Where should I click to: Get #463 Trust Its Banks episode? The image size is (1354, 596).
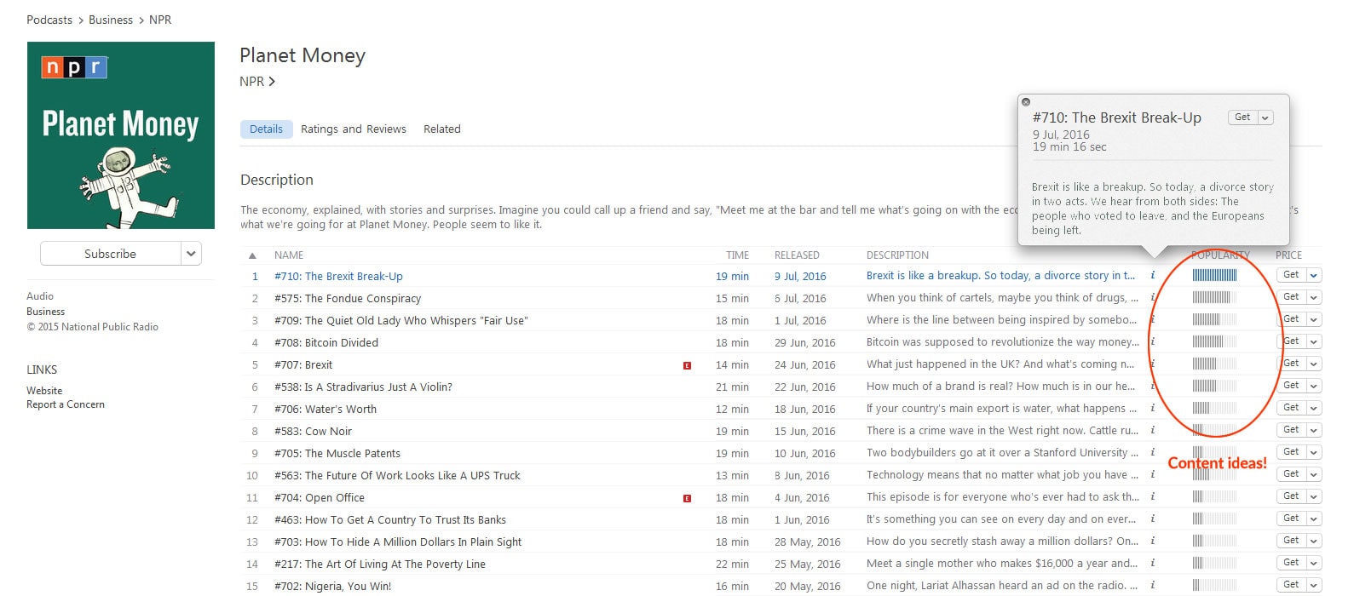click(x=1292, y=519)
